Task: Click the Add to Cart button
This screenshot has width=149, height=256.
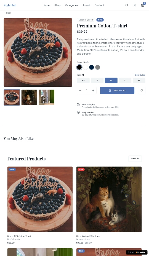Action: pyautogui.click(x=117, y=90)
